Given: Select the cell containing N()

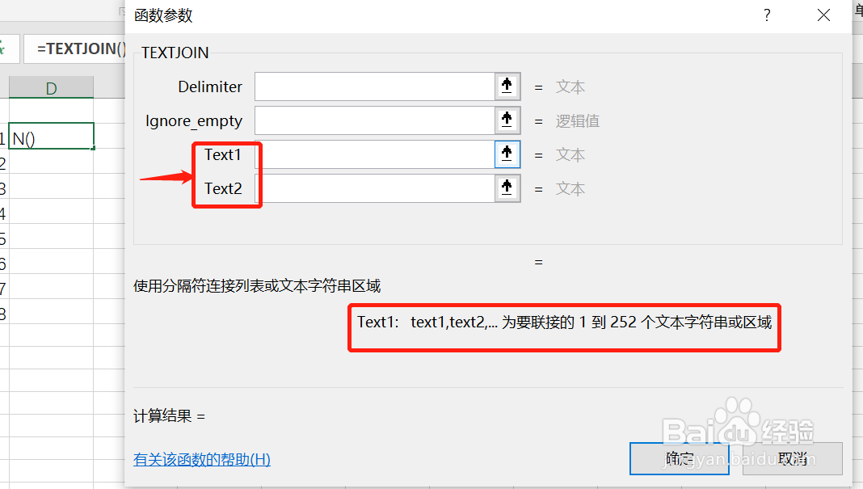Looking at the screenshot, I should pos(51,136).
